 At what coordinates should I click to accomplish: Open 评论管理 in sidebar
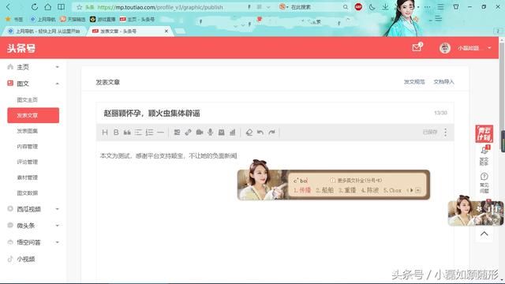point(27,162)
